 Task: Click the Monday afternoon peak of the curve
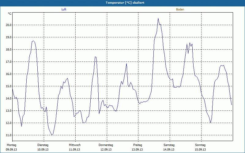33,41
